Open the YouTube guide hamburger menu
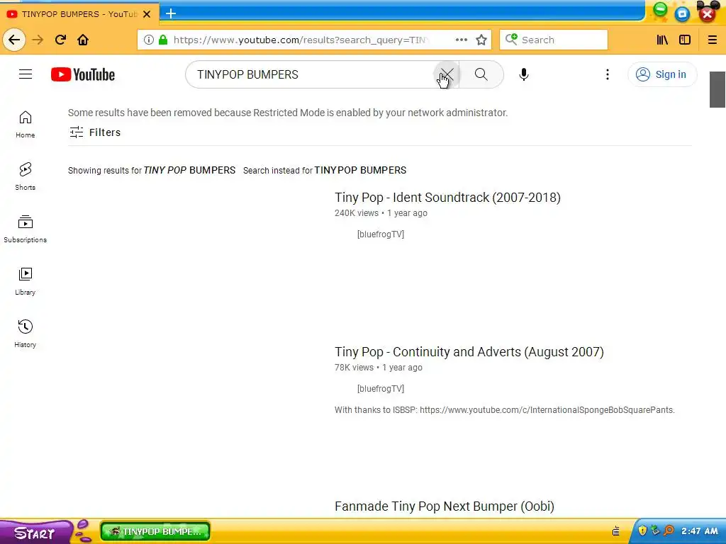 tap(26, 74)
